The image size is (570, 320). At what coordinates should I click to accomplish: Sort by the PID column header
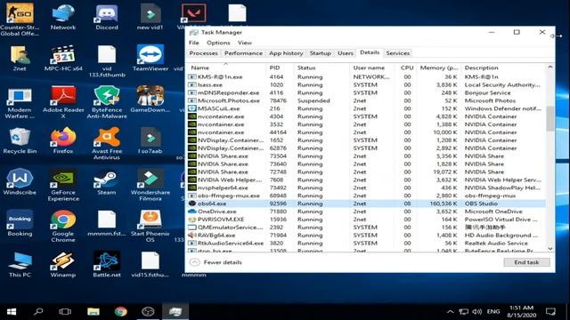(279, 68)
